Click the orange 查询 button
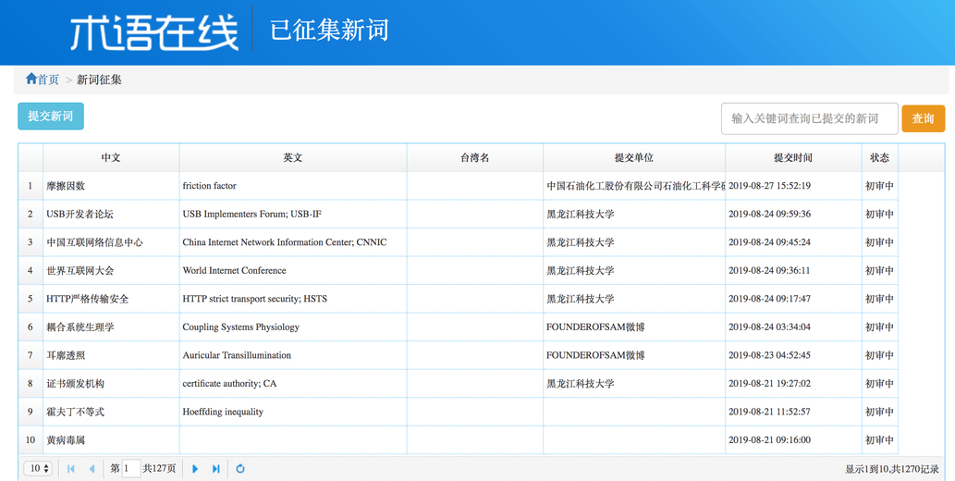This screenshot has width=955, height=481. coord(924,118)
